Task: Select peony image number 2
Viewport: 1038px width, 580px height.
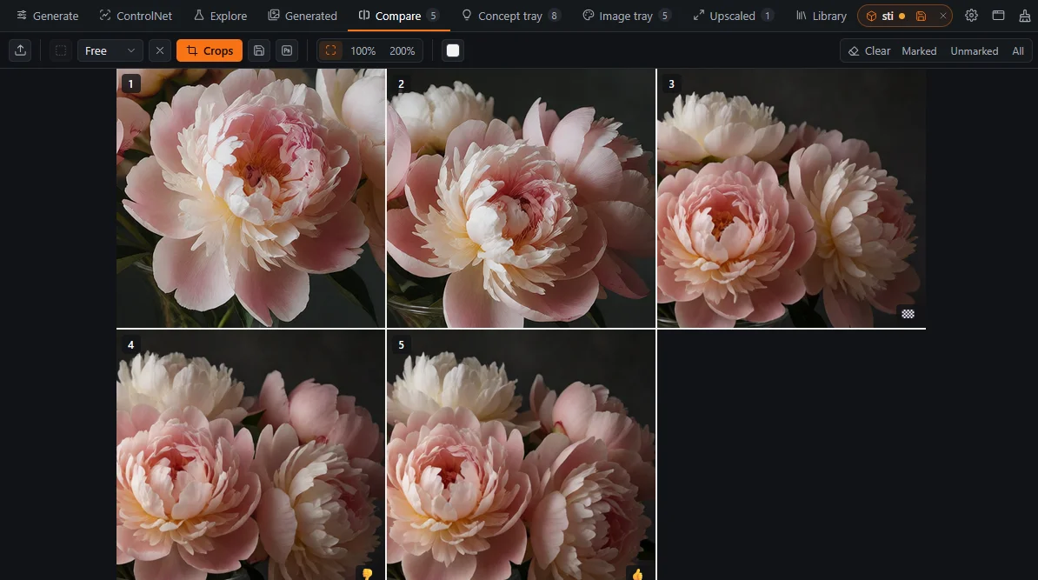Action: tap(521, 198)
